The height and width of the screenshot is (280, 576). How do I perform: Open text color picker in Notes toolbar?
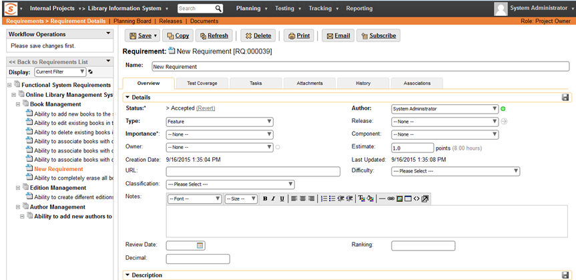pos(361,198)
